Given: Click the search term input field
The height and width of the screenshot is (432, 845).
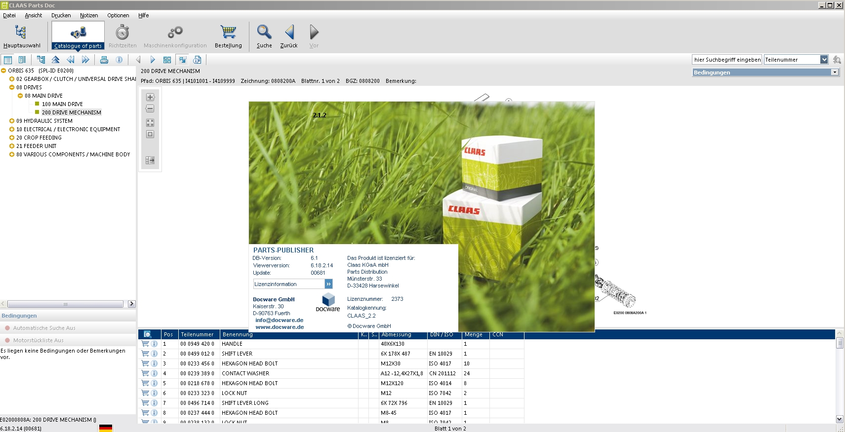Looking at the screenshot, I should [x=727, y=60].
